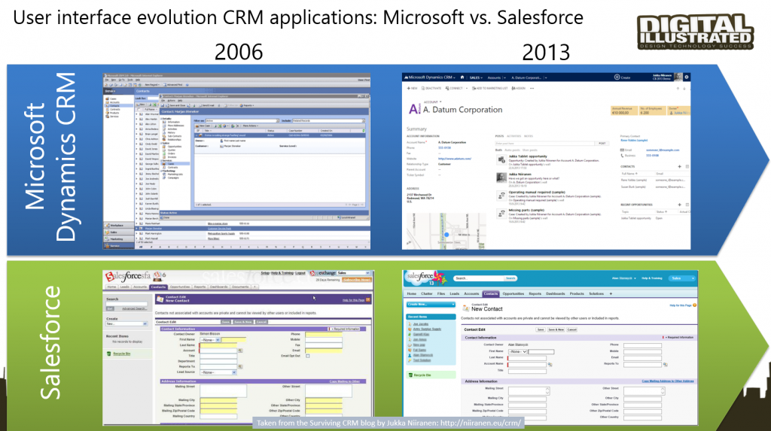This screenshot has width=771, height=431.
Task: Expand the Microsoft Dynamics CRM logo menu
Action: (429, 77)
